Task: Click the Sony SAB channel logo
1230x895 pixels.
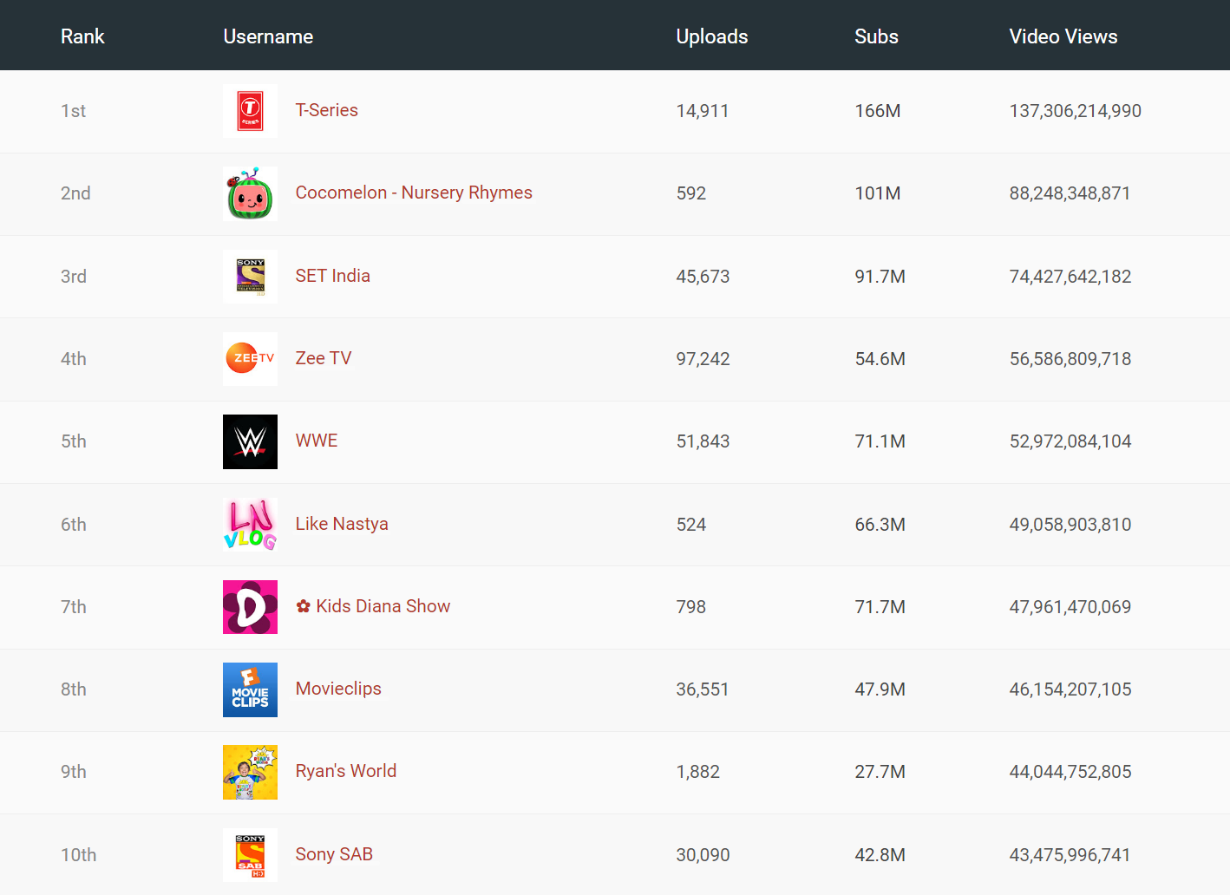Action: [x=250, y=854]
